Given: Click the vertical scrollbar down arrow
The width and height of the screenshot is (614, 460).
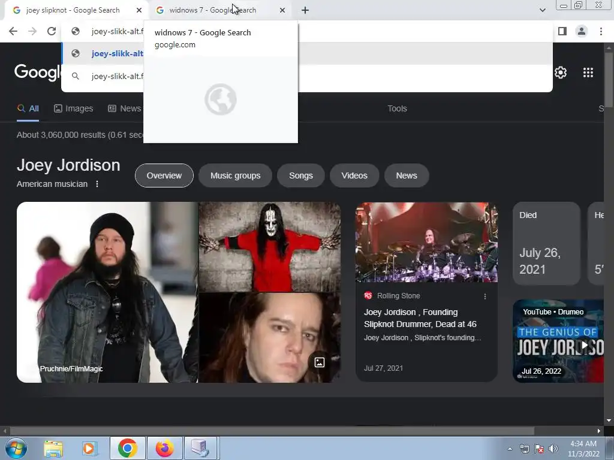Looking at the screenshot, I should point(609,420).
